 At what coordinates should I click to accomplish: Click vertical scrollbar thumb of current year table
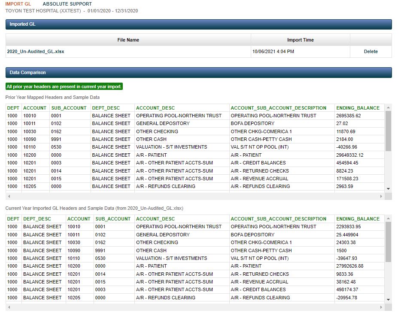click(388, 242)
